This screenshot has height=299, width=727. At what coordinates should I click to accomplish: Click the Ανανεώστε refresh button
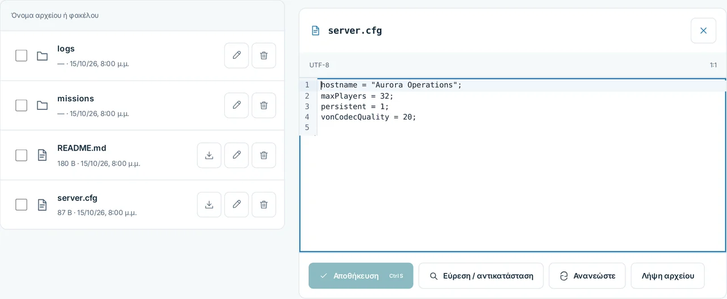pyautogui.click(x=587, y=276)
